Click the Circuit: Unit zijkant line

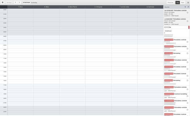[x=169, y=12]
